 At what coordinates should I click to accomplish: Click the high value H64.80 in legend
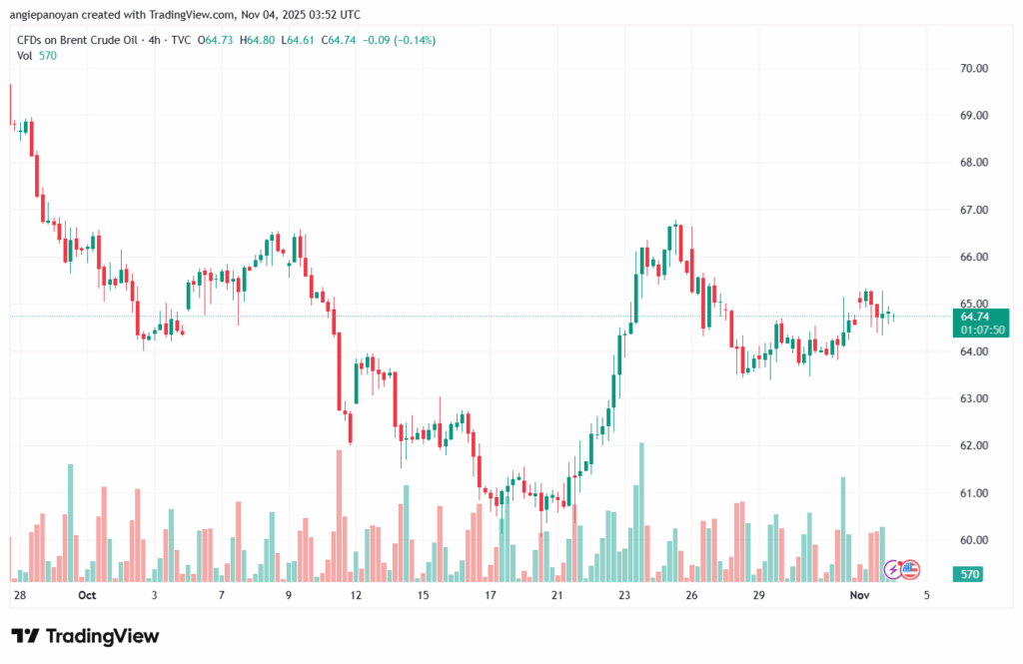point(256,41)
